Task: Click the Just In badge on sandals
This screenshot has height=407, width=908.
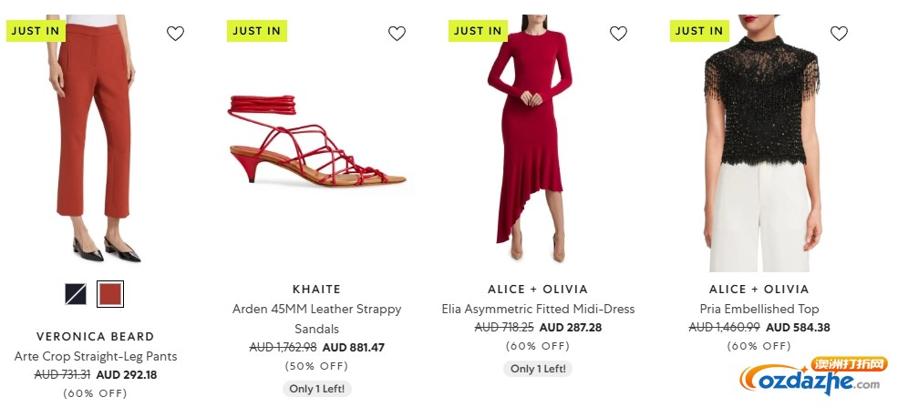Action: pos(256,31)
